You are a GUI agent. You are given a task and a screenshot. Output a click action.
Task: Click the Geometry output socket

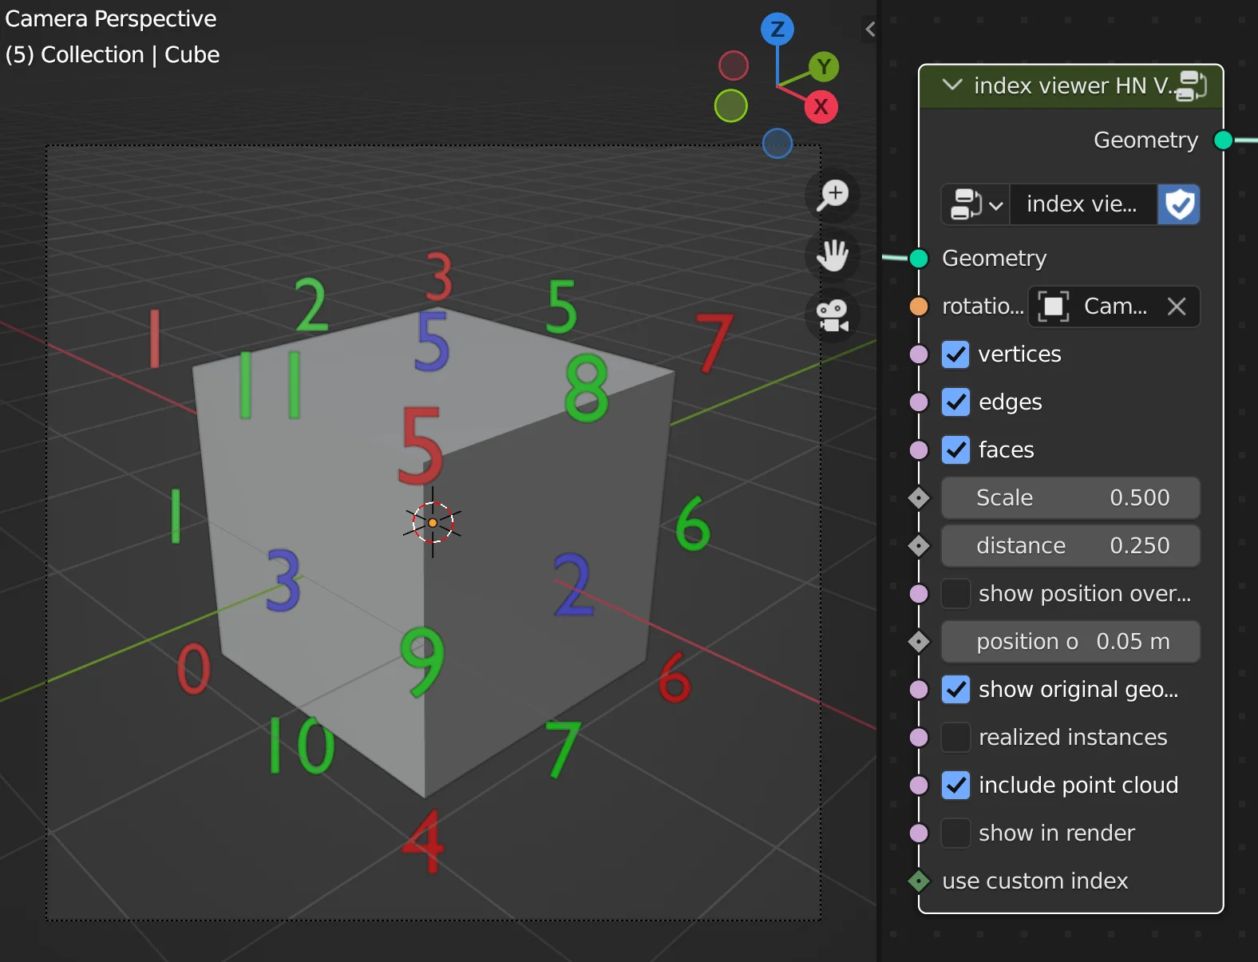point(1223,141)
